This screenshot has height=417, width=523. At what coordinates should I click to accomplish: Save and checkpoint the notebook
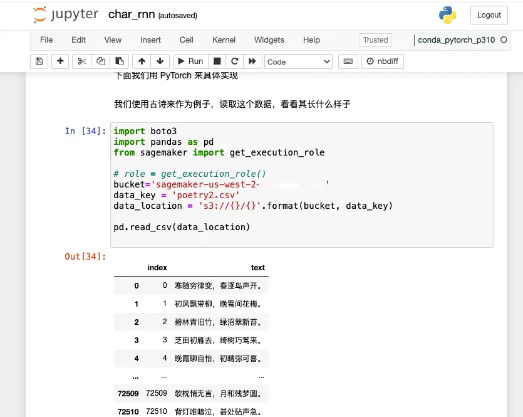coord(39,61)
